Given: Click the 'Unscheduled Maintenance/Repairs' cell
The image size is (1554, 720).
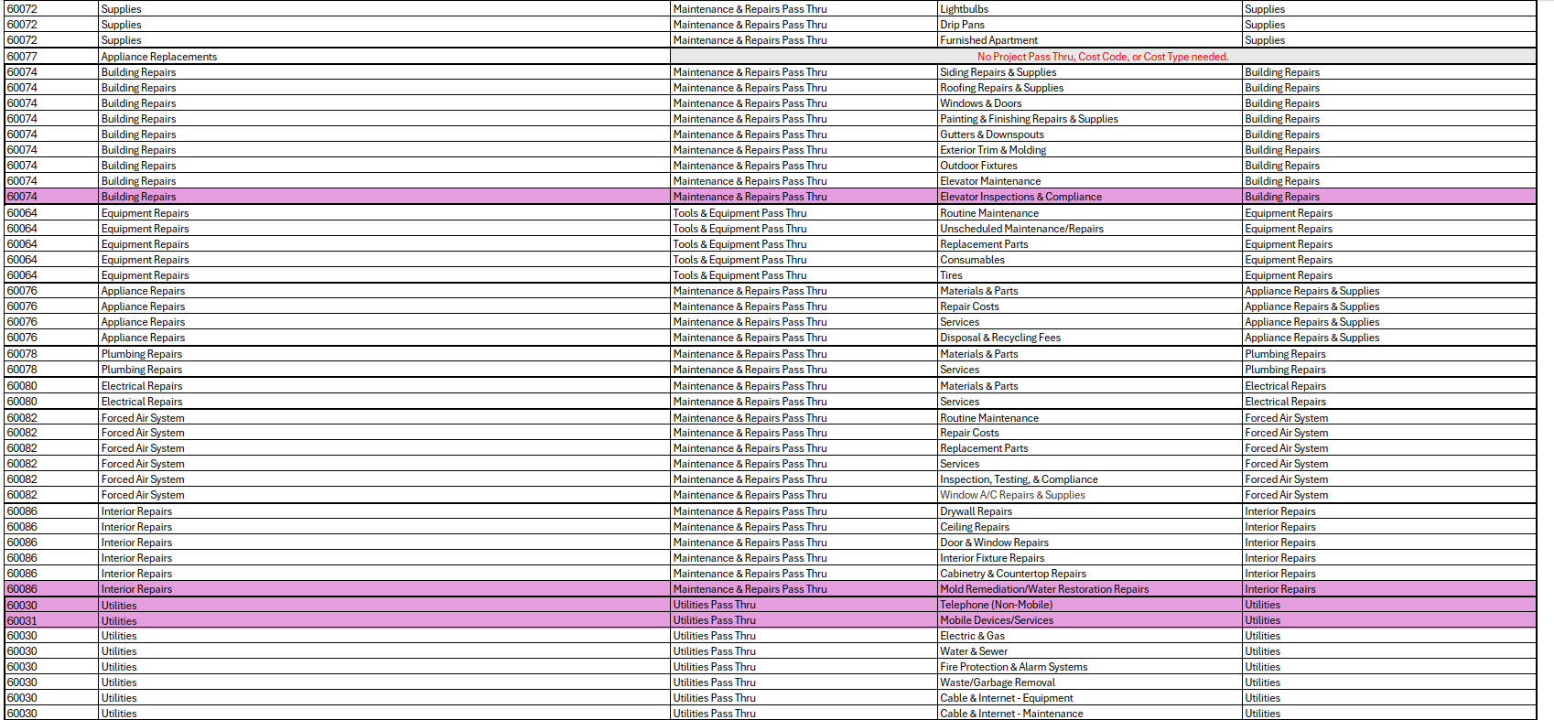Looking at the screenshot, I should (1089, 229).
